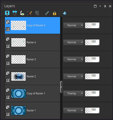Screen dimensions: 113x120
Task: Hide the Raster 1 layer
Action: pyautogui.click(x=8, y=114)
